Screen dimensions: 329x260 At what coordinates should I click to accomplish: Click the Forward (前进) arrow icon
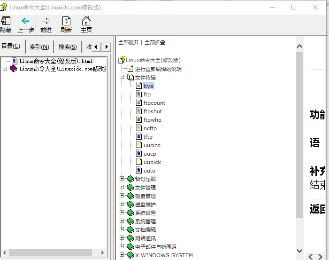point(46,21)
